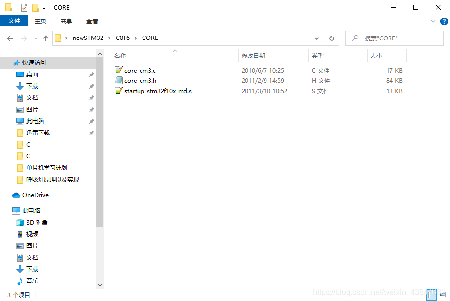
Task: Sort by the 名称 column header
Action: [120, 56]
